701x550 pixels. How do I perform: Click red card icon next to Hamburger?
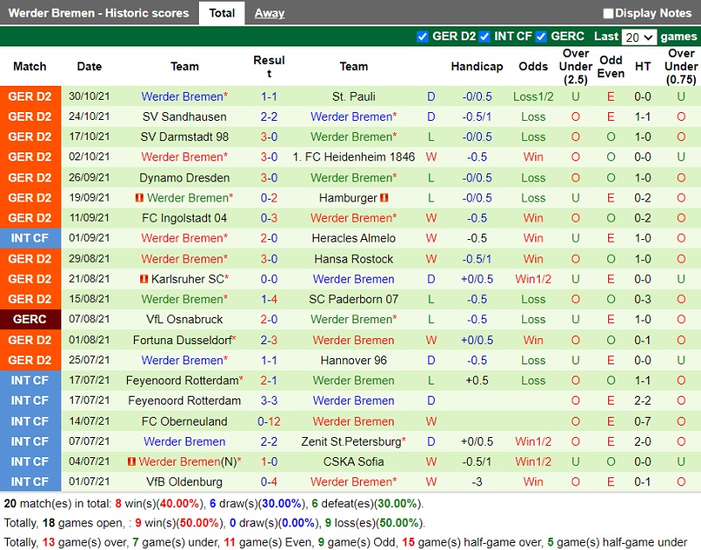click(384, 197)
